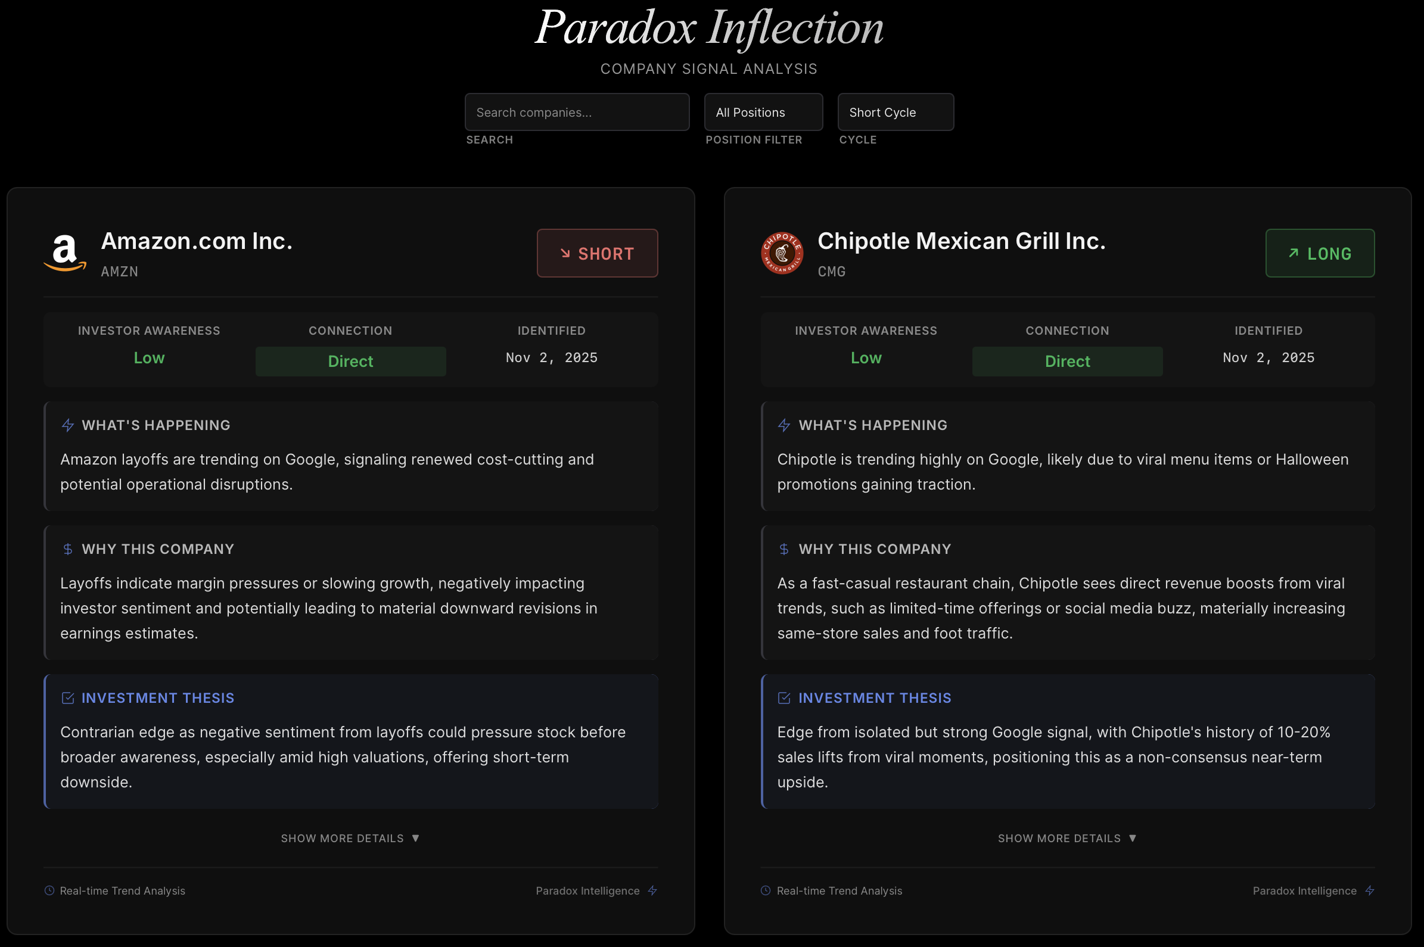Click the up-arrow icon inside the LONG button
The width and height of the screenshot is (1424, 947).
click(1294, 254)
